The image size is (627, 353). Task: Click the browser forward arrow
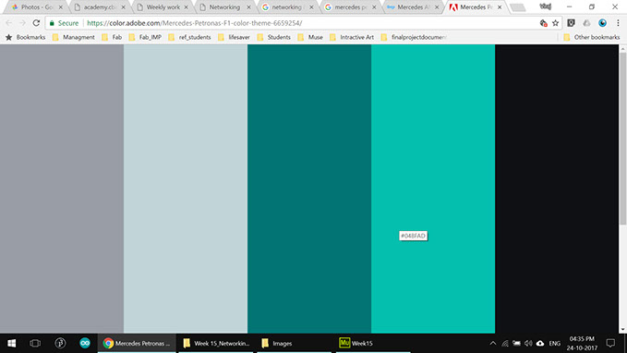tap(22, 23)
